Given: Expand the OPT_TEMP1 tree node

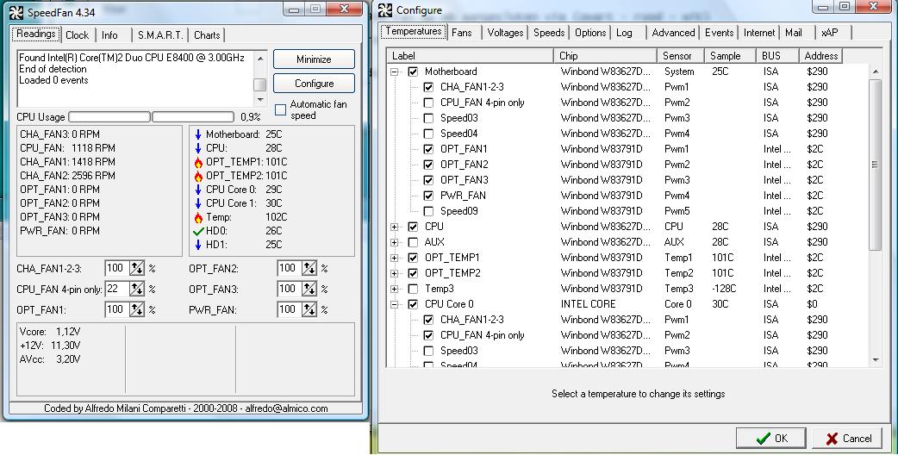Looking at the screenshot, I should 394,258.
